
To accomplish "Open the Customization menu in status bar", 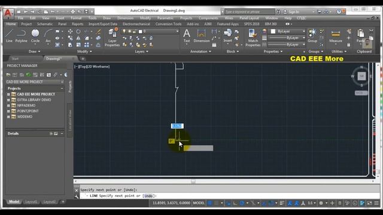I will coord(376,203).
